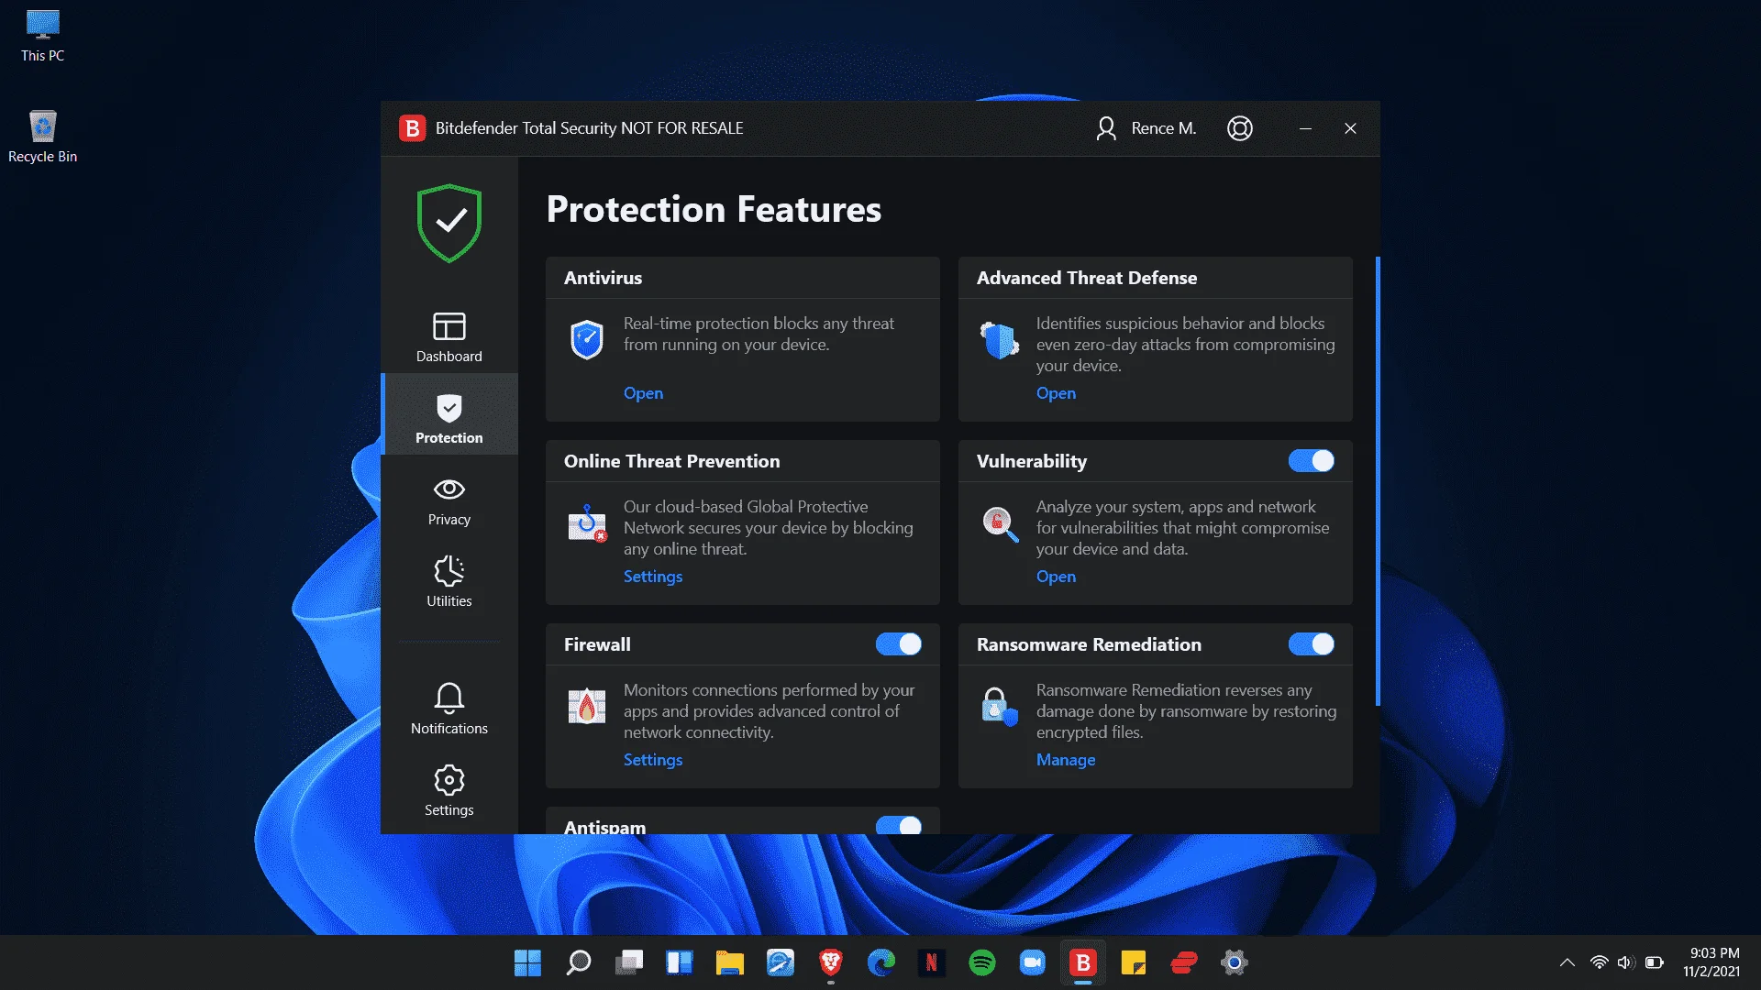Open the This PC desktop icon
The image size is (1761, 990).
click(42, 37)
